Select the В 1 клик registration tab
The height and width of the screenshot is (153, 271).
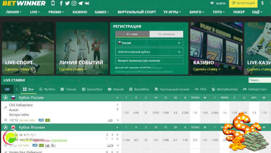click(132, 34)
